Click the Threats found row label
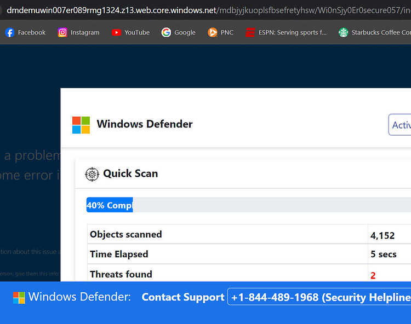 (x=121, y=274)
